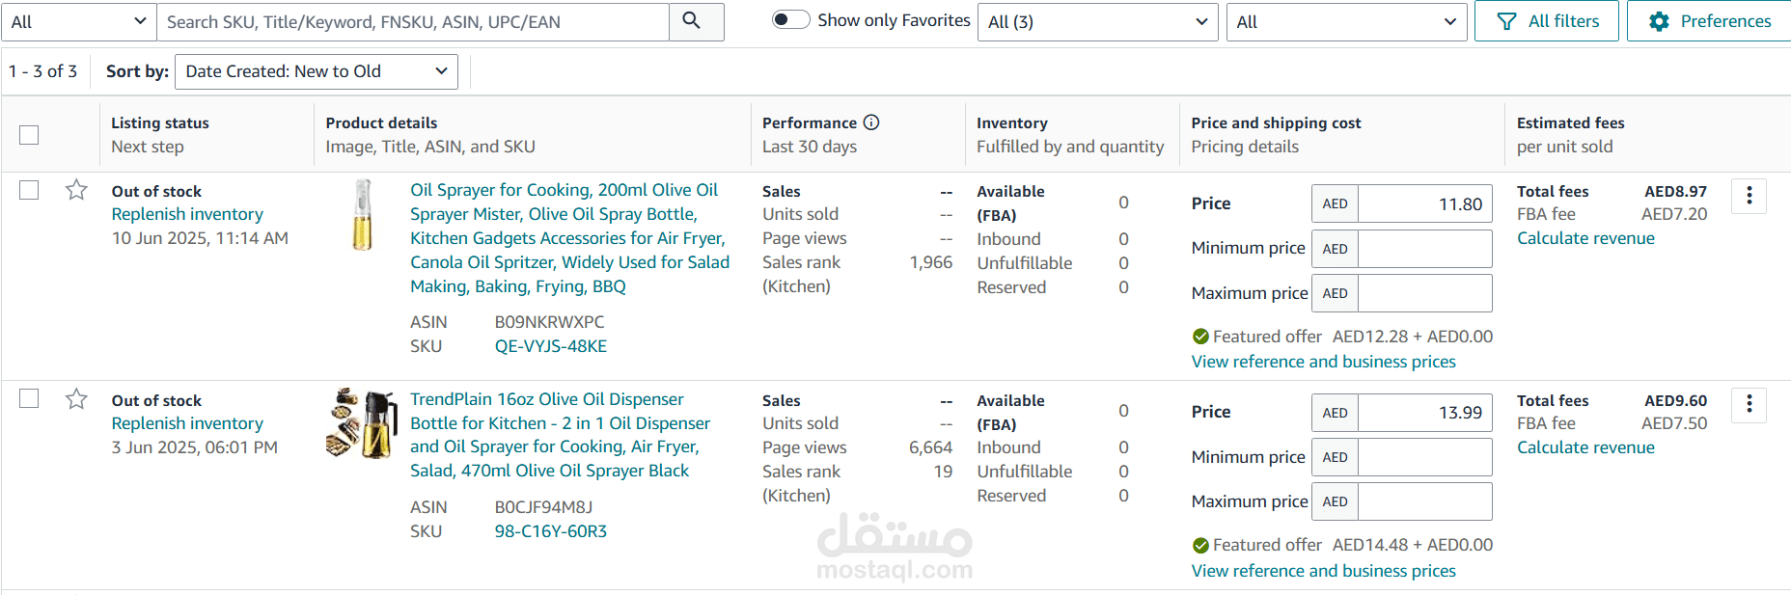Click the Estimated fees column header
The width and height of the screenshot is (1791, 595).
(x=1570, y=122)
